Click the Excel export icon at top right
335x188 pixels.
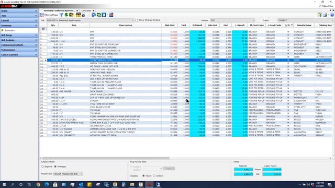[319, 15]
